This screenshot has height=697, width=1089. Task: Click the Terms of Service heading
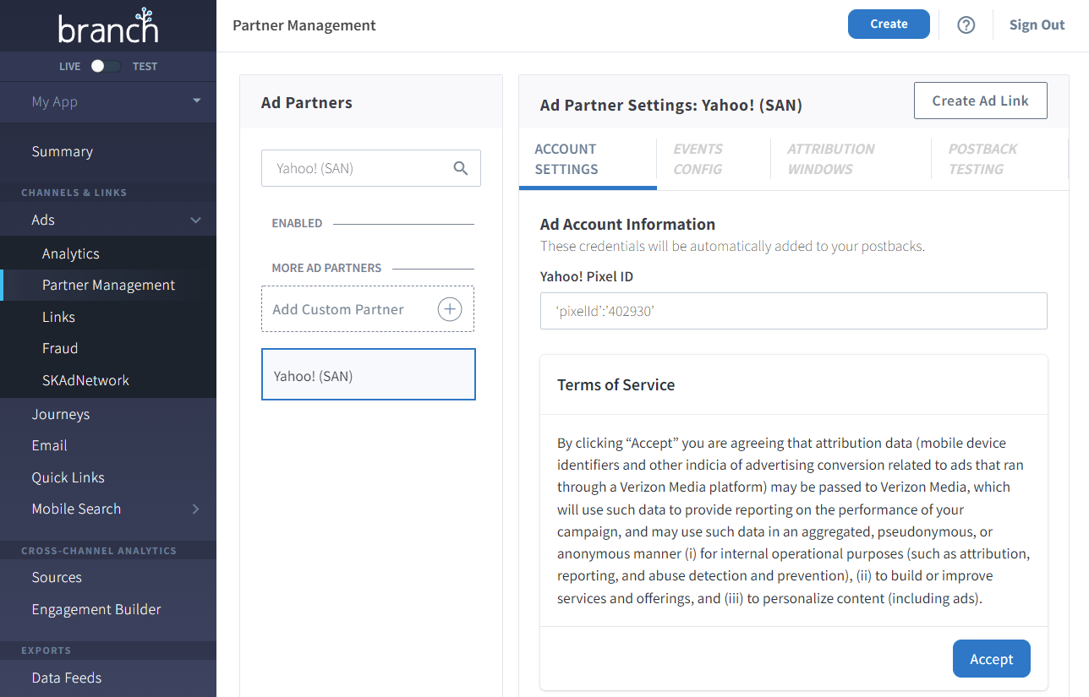616,384
